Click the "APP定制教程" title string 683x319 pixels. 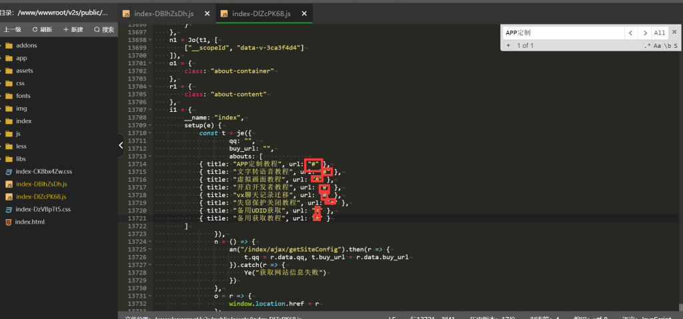[259, 164]
